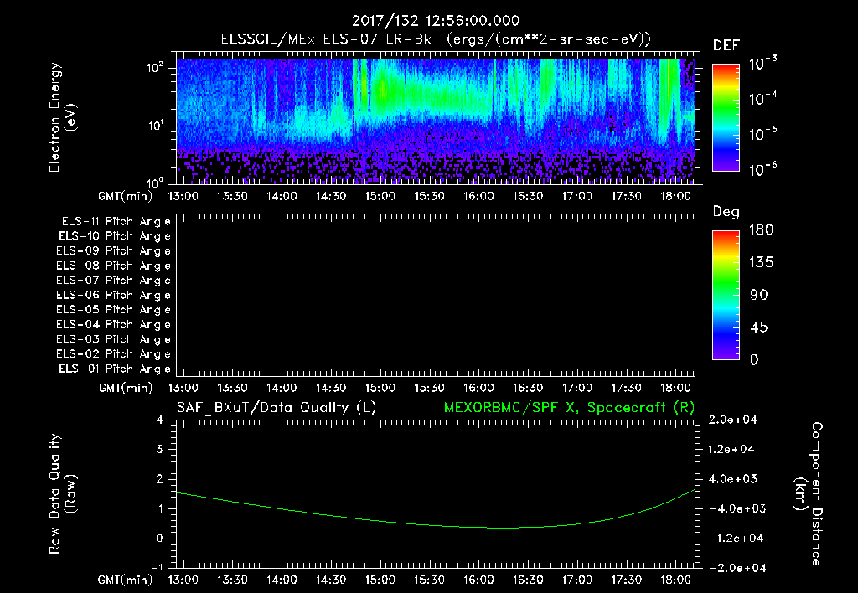858x593 pixels.
Task: Click the -1 on Raw Data Quality axis
Action: pos(157,567)
